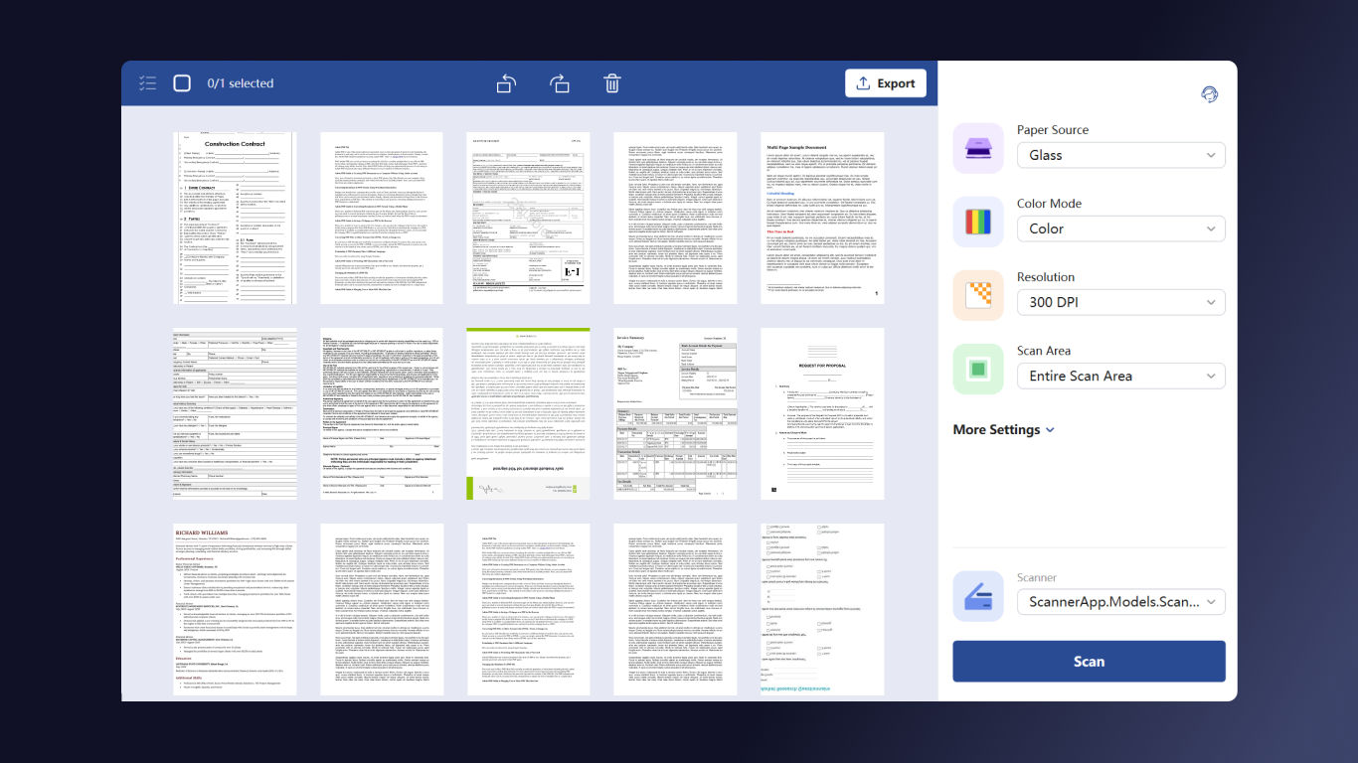Rotate selected page left

coord(507,83)
